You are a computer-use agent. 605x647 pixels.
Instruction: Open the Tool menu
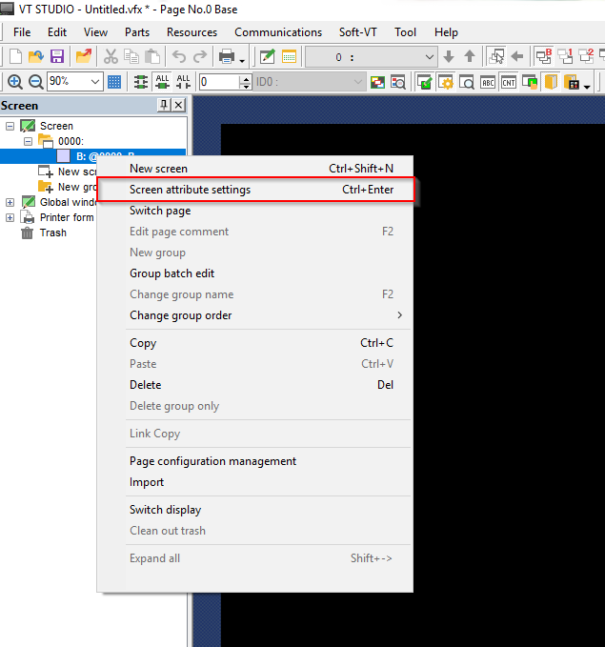coord(405,32)
